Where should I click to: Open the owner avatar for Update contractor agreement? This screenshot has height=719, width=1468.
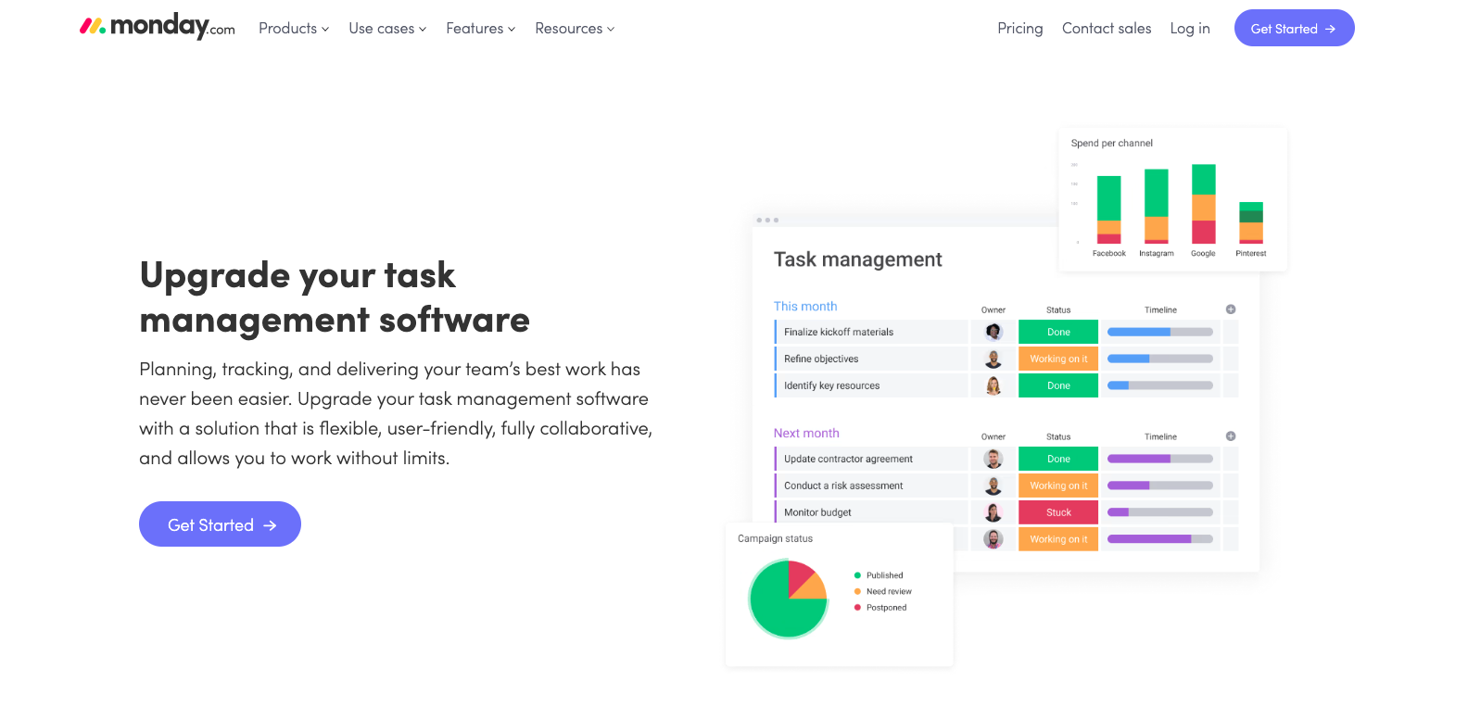[993, 459]
